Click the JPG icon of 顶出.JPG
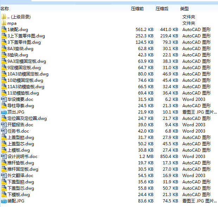218x207 pixels. (x=4, y=112)
